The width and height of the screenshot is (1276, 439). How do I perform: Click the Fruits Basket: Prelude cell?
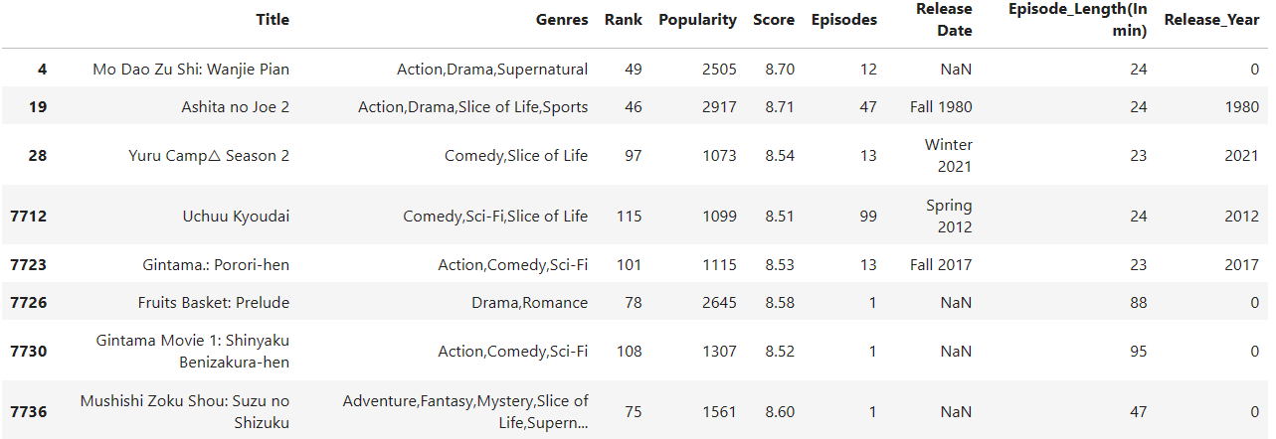click(214, 302)
